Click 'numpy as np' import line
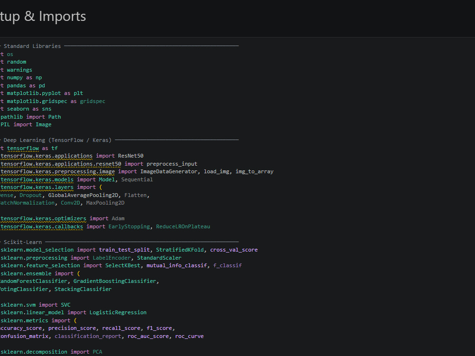The width and height of the screenshot is (475, 356). (x=25, y=77)
